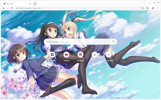The height and width of the screenshot is (100, 161).
Task: Minimize the browser window
Action: (x=150, y=2)
